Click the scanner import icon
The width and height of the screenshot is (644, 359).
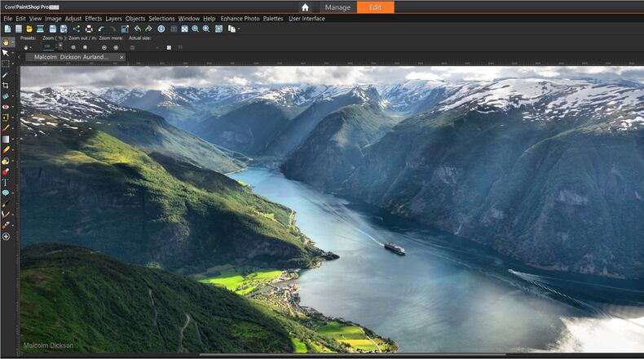point(40,29)
